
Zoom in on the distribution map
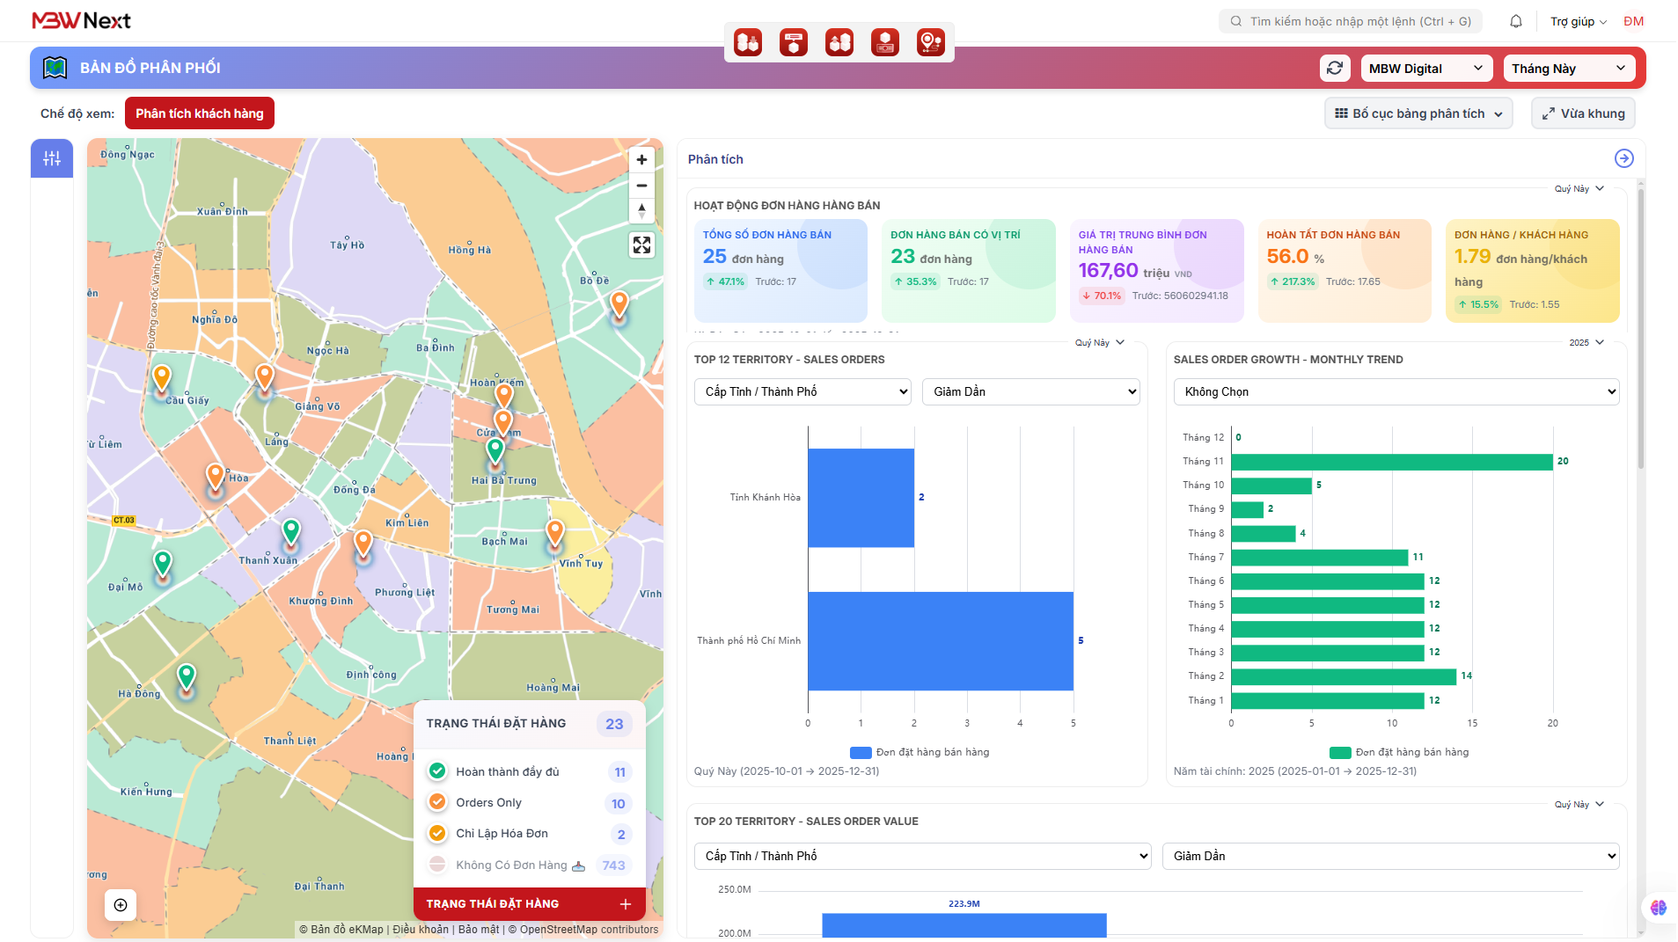tap(641, 160)
